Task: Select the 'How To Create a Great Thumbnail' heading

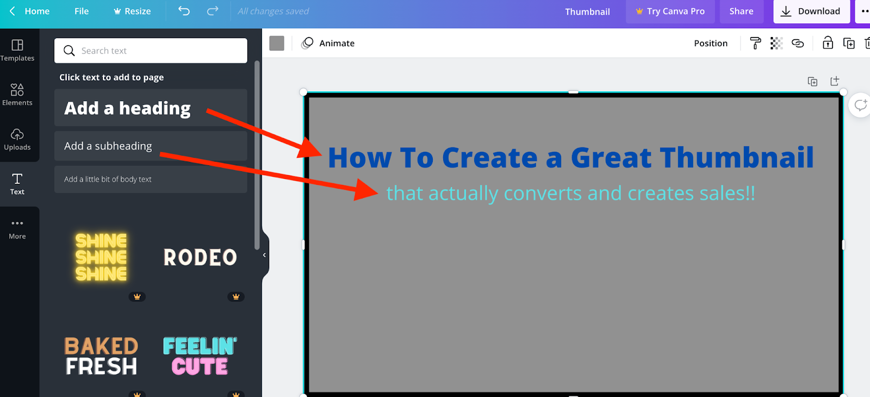Action: 571,158
